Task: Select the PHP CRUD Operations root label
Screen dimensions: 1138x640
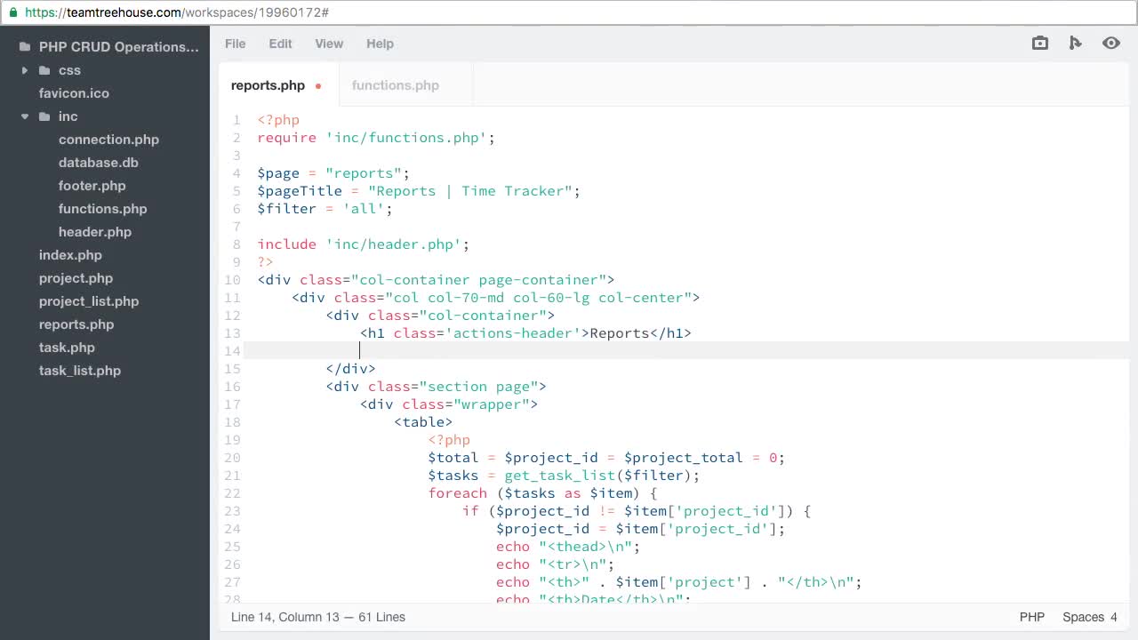Action: point(119,47)
